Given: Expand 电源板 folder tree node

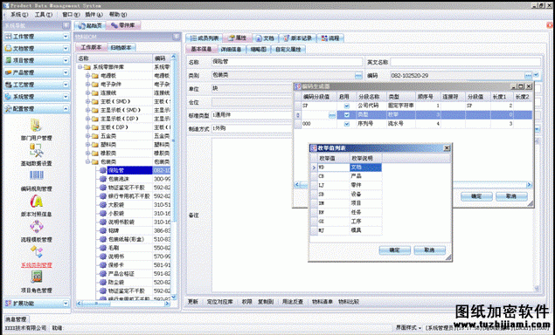Looking at the screenshot, I should pos(87,76).
